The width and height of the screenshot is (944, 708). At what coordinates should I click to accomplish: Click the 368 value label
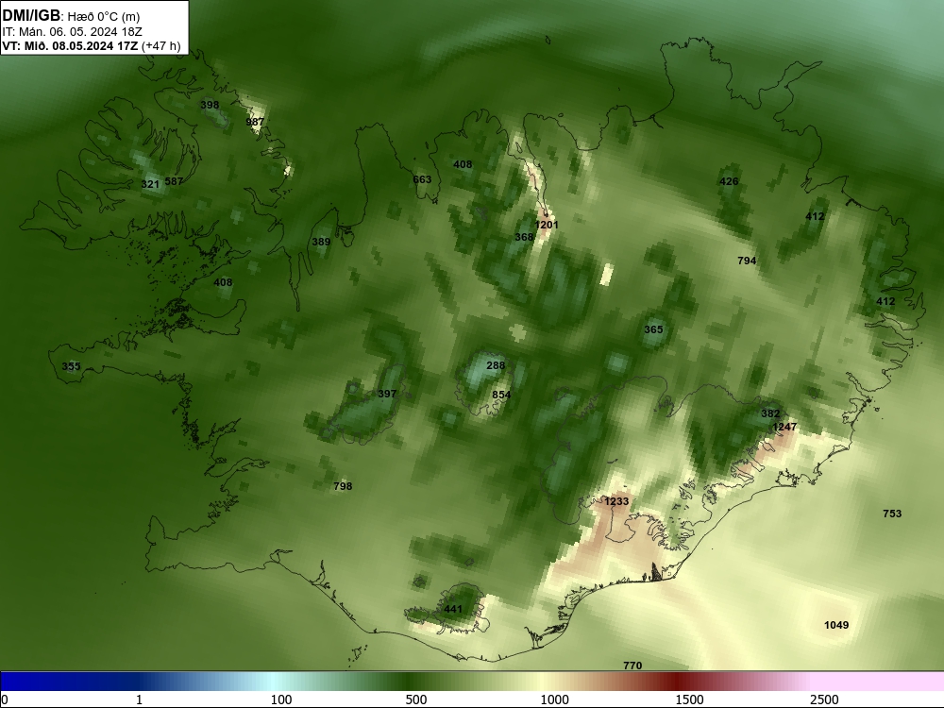point(524,237)
